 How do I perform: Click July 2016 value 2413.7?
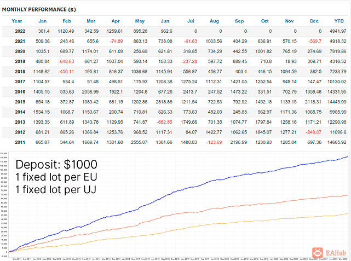click(190, 92)
